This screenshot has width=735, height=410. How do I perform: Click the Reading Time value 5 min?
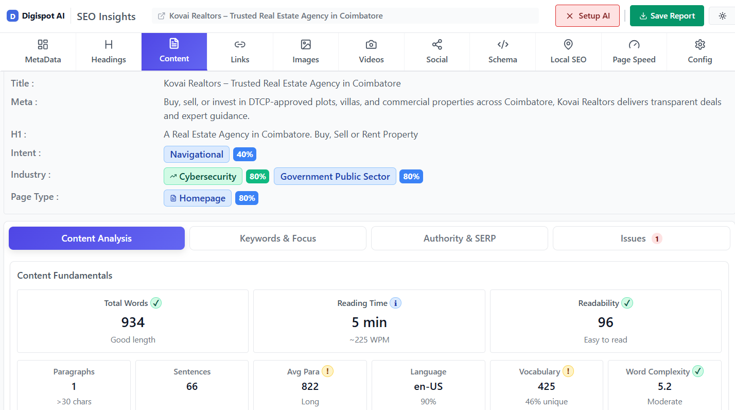coord(370,322)
